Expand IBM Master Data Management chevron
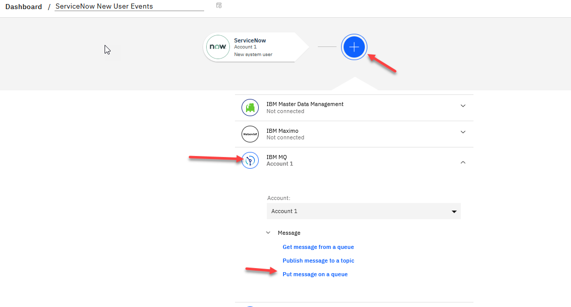 (x=463, y=106)
